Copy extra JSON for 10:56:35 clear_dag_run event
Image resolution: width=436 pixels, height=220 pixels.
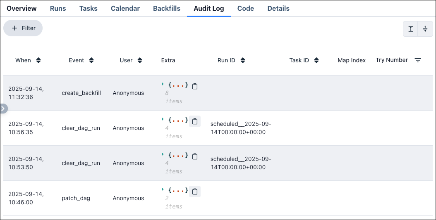[x=195, y=121]
